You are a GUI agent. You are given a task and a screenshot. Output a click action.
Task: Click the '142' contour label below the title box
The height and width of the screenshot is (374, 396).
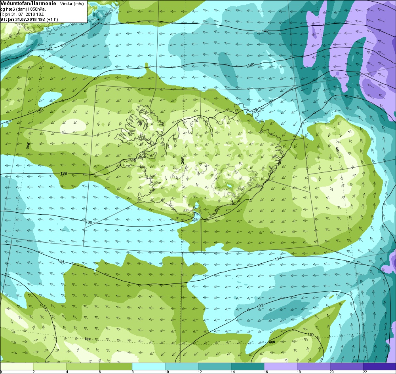point(49,49)
